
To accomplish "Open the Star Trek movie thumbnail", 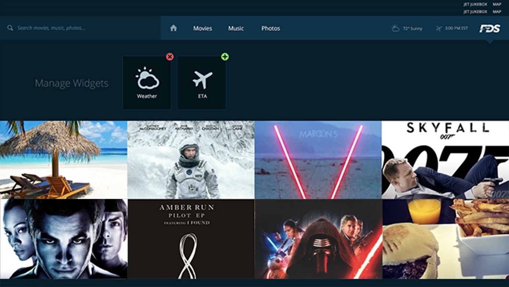I will click(64, 239).
